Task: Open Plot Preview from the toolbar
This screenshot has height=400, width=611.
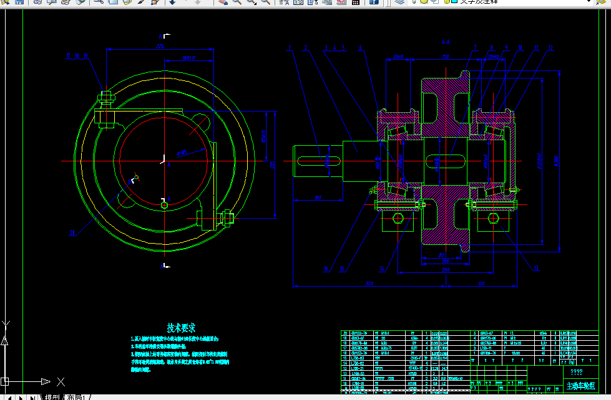Action: pyautogui.click(x=51, y=2)
